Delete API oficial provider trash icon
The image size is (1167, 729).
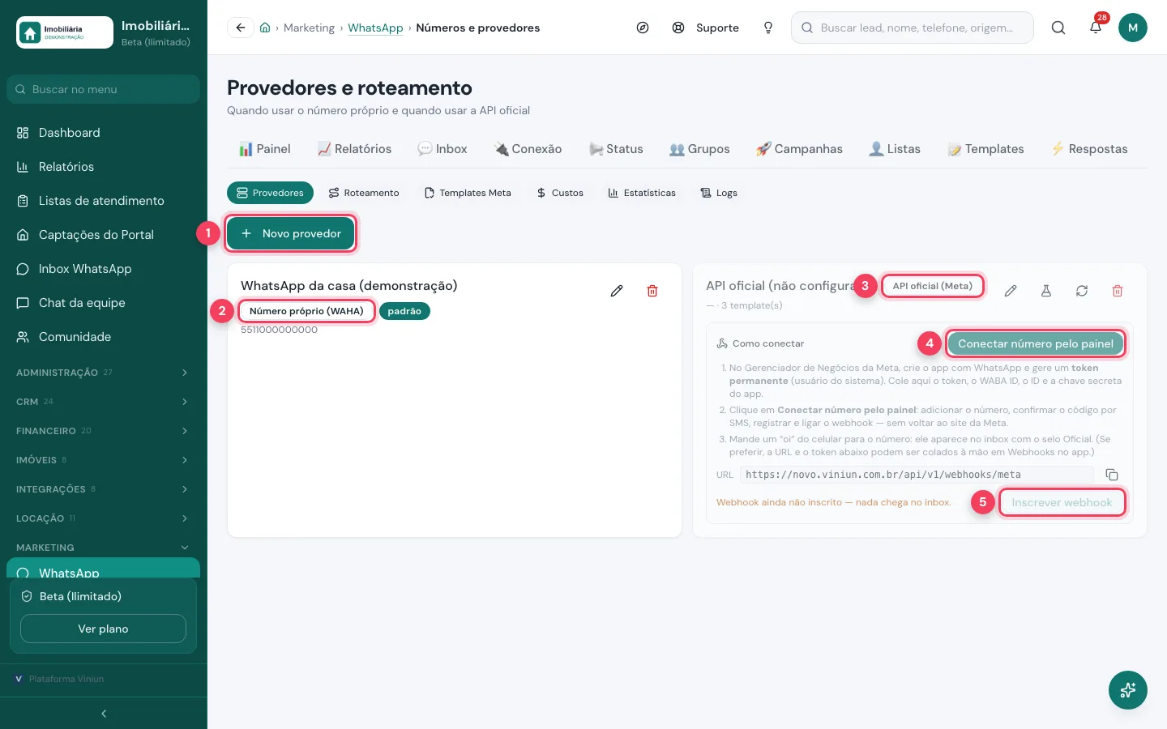[1118, 291]
